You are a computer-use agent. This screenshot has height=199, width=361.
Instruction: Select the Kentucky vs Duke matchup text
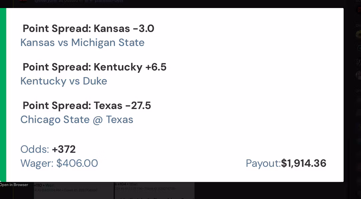coord(64,81)
